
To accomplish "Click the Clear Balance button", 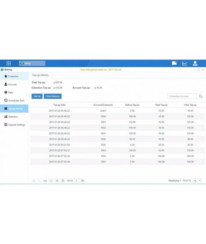I will coord(53,96).
